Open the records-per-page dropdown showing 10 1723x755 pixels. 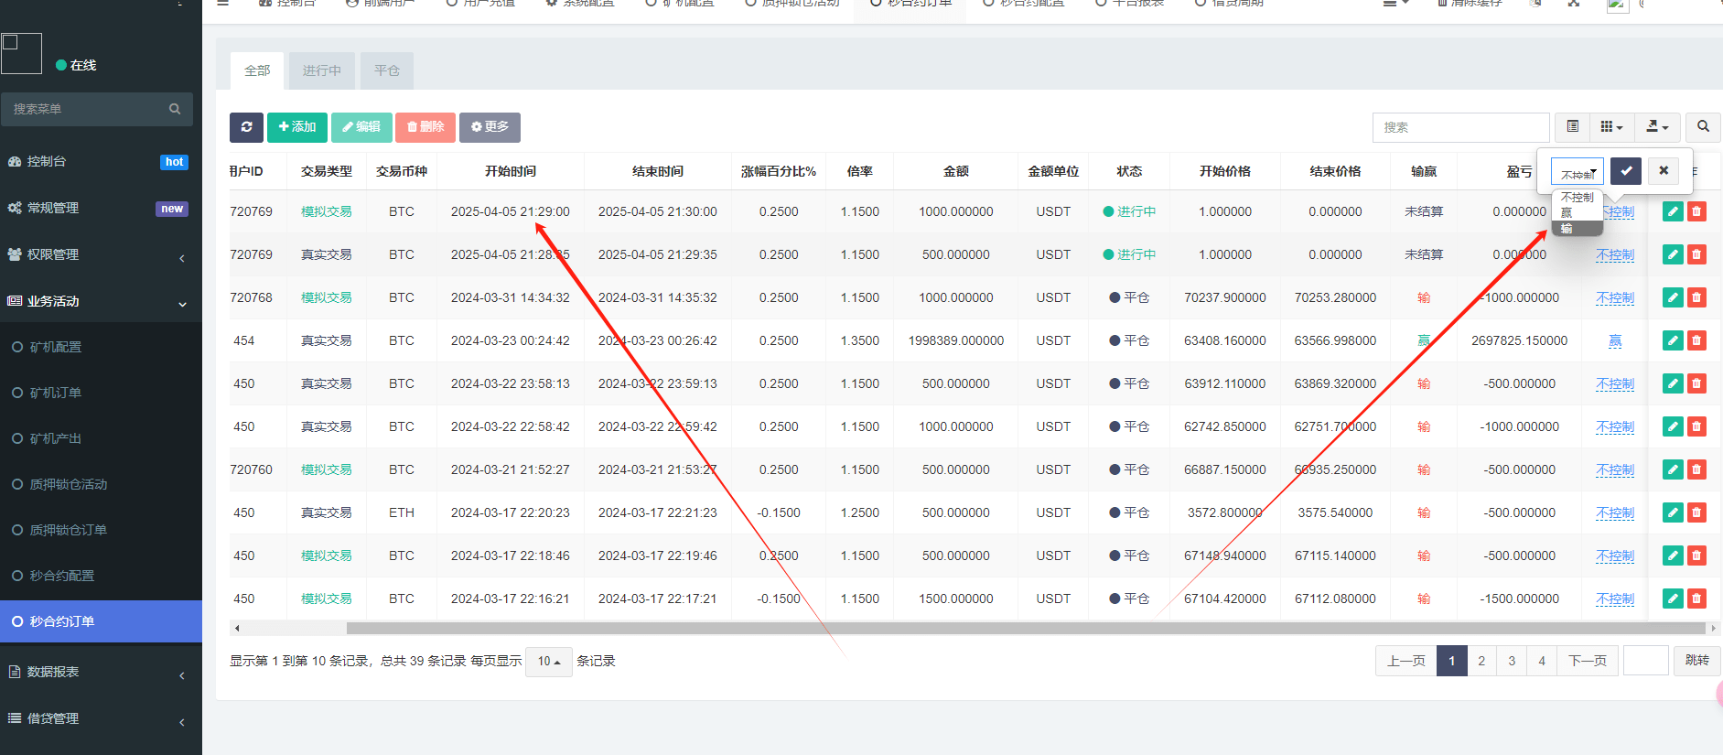(x=548, y=662)
